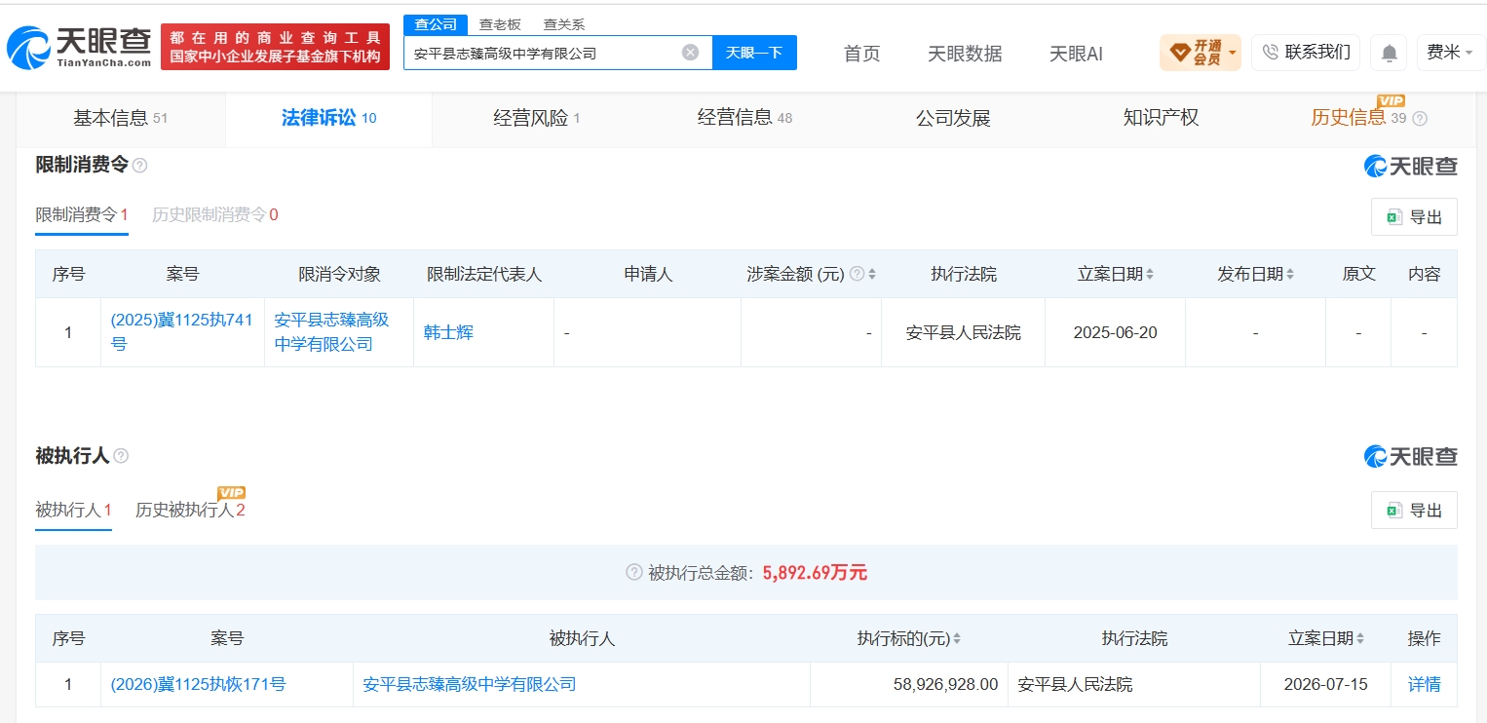Open the 基本信息 tab
Screen dimensions: 1487x723
(x=121, y=119)
